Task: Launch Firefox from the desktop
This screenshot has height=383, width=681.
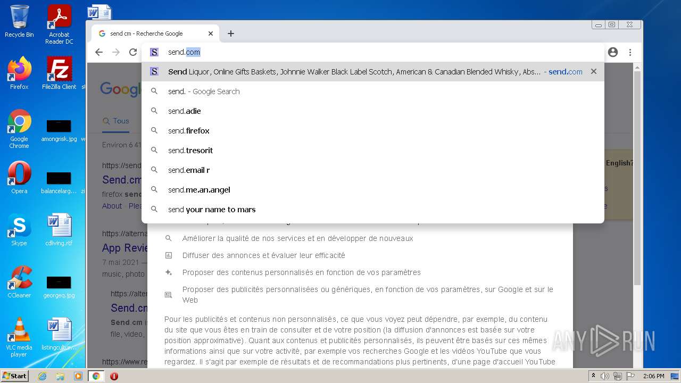Action: pyautogui.click(x=19, y=73)
